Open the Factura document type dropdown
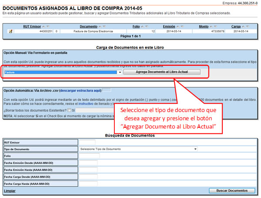The image size is (261, 198). tap(63, 72)
